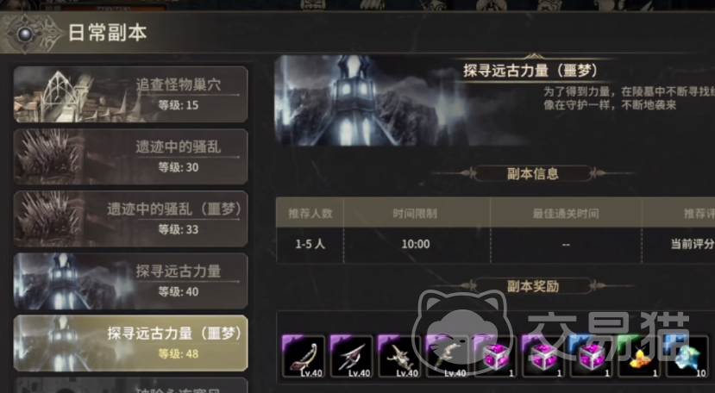Click the 最佳通关时间 column header

[566, 214]
